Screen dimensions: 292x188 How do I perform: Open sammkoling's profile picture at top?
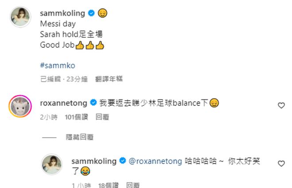[x=20, y=17]
